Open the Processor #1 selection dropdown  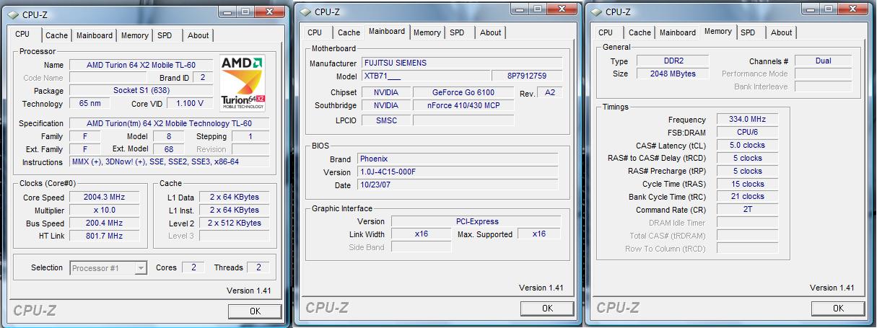coord(109,268)
